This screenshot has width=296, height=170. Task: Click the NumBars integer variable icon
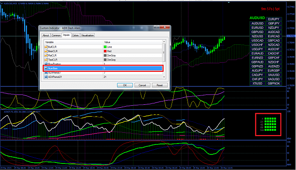pos(46,68)
